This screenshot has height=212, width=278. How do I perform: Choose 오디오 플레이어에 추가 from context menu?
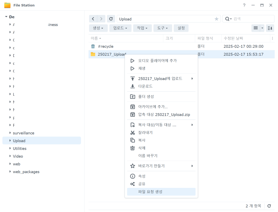[161, 61]
